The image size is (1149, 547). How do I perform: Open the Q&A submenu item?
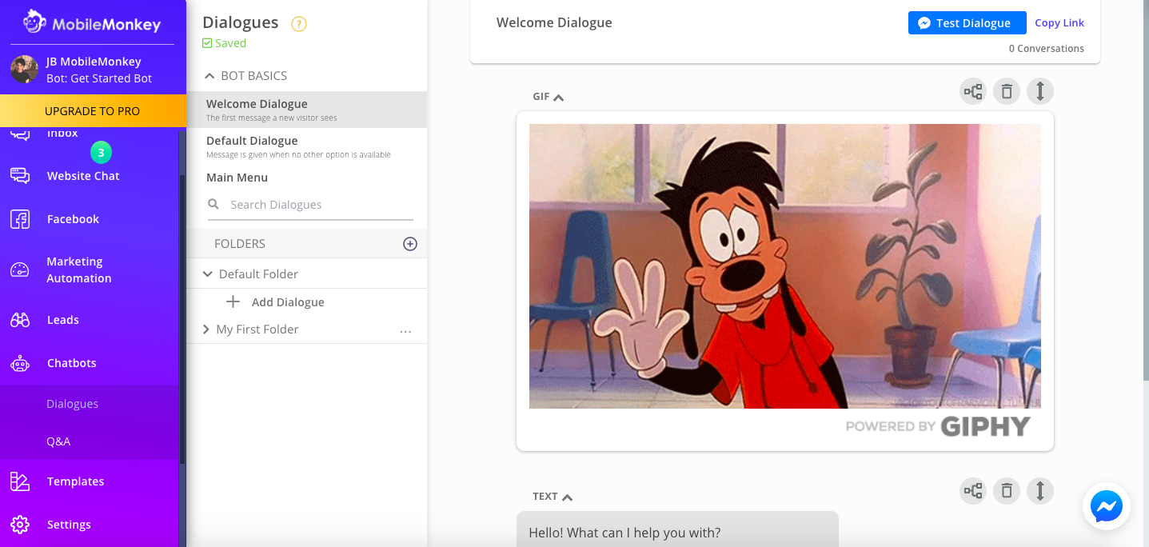click(58, 441)
